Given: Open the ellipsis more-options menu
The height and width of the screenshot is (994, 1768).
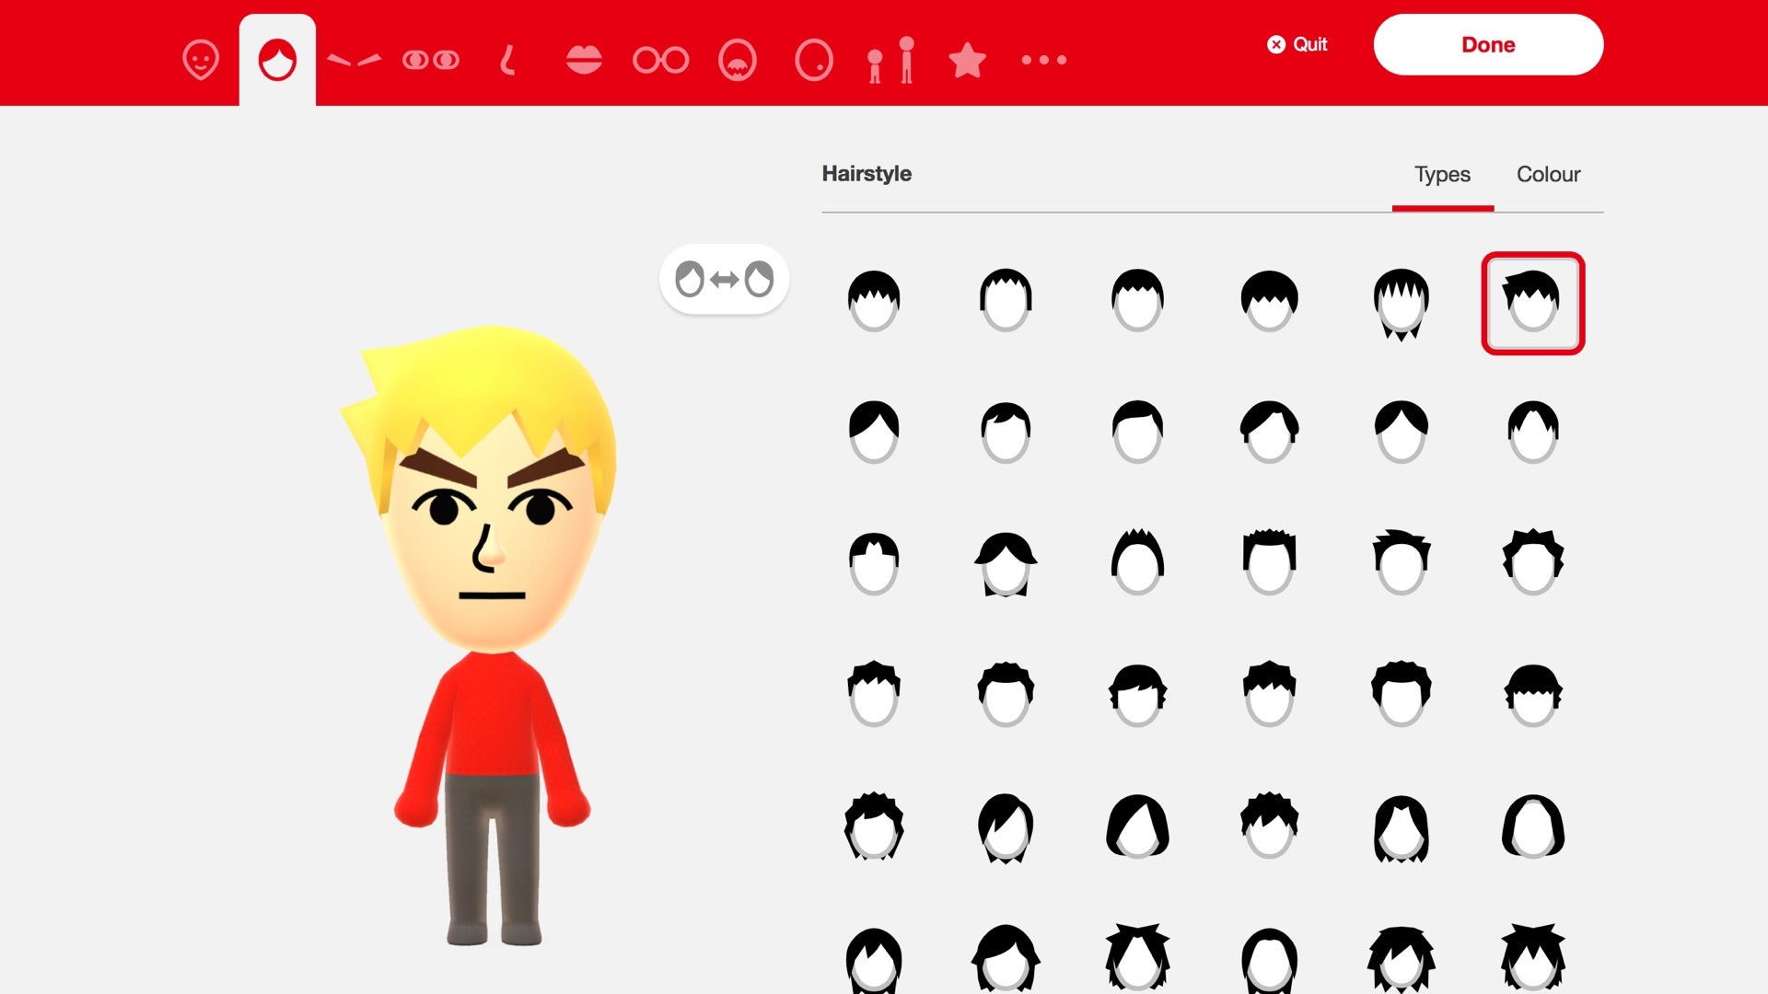Looking at the screenshot, I should [1045, 60].
